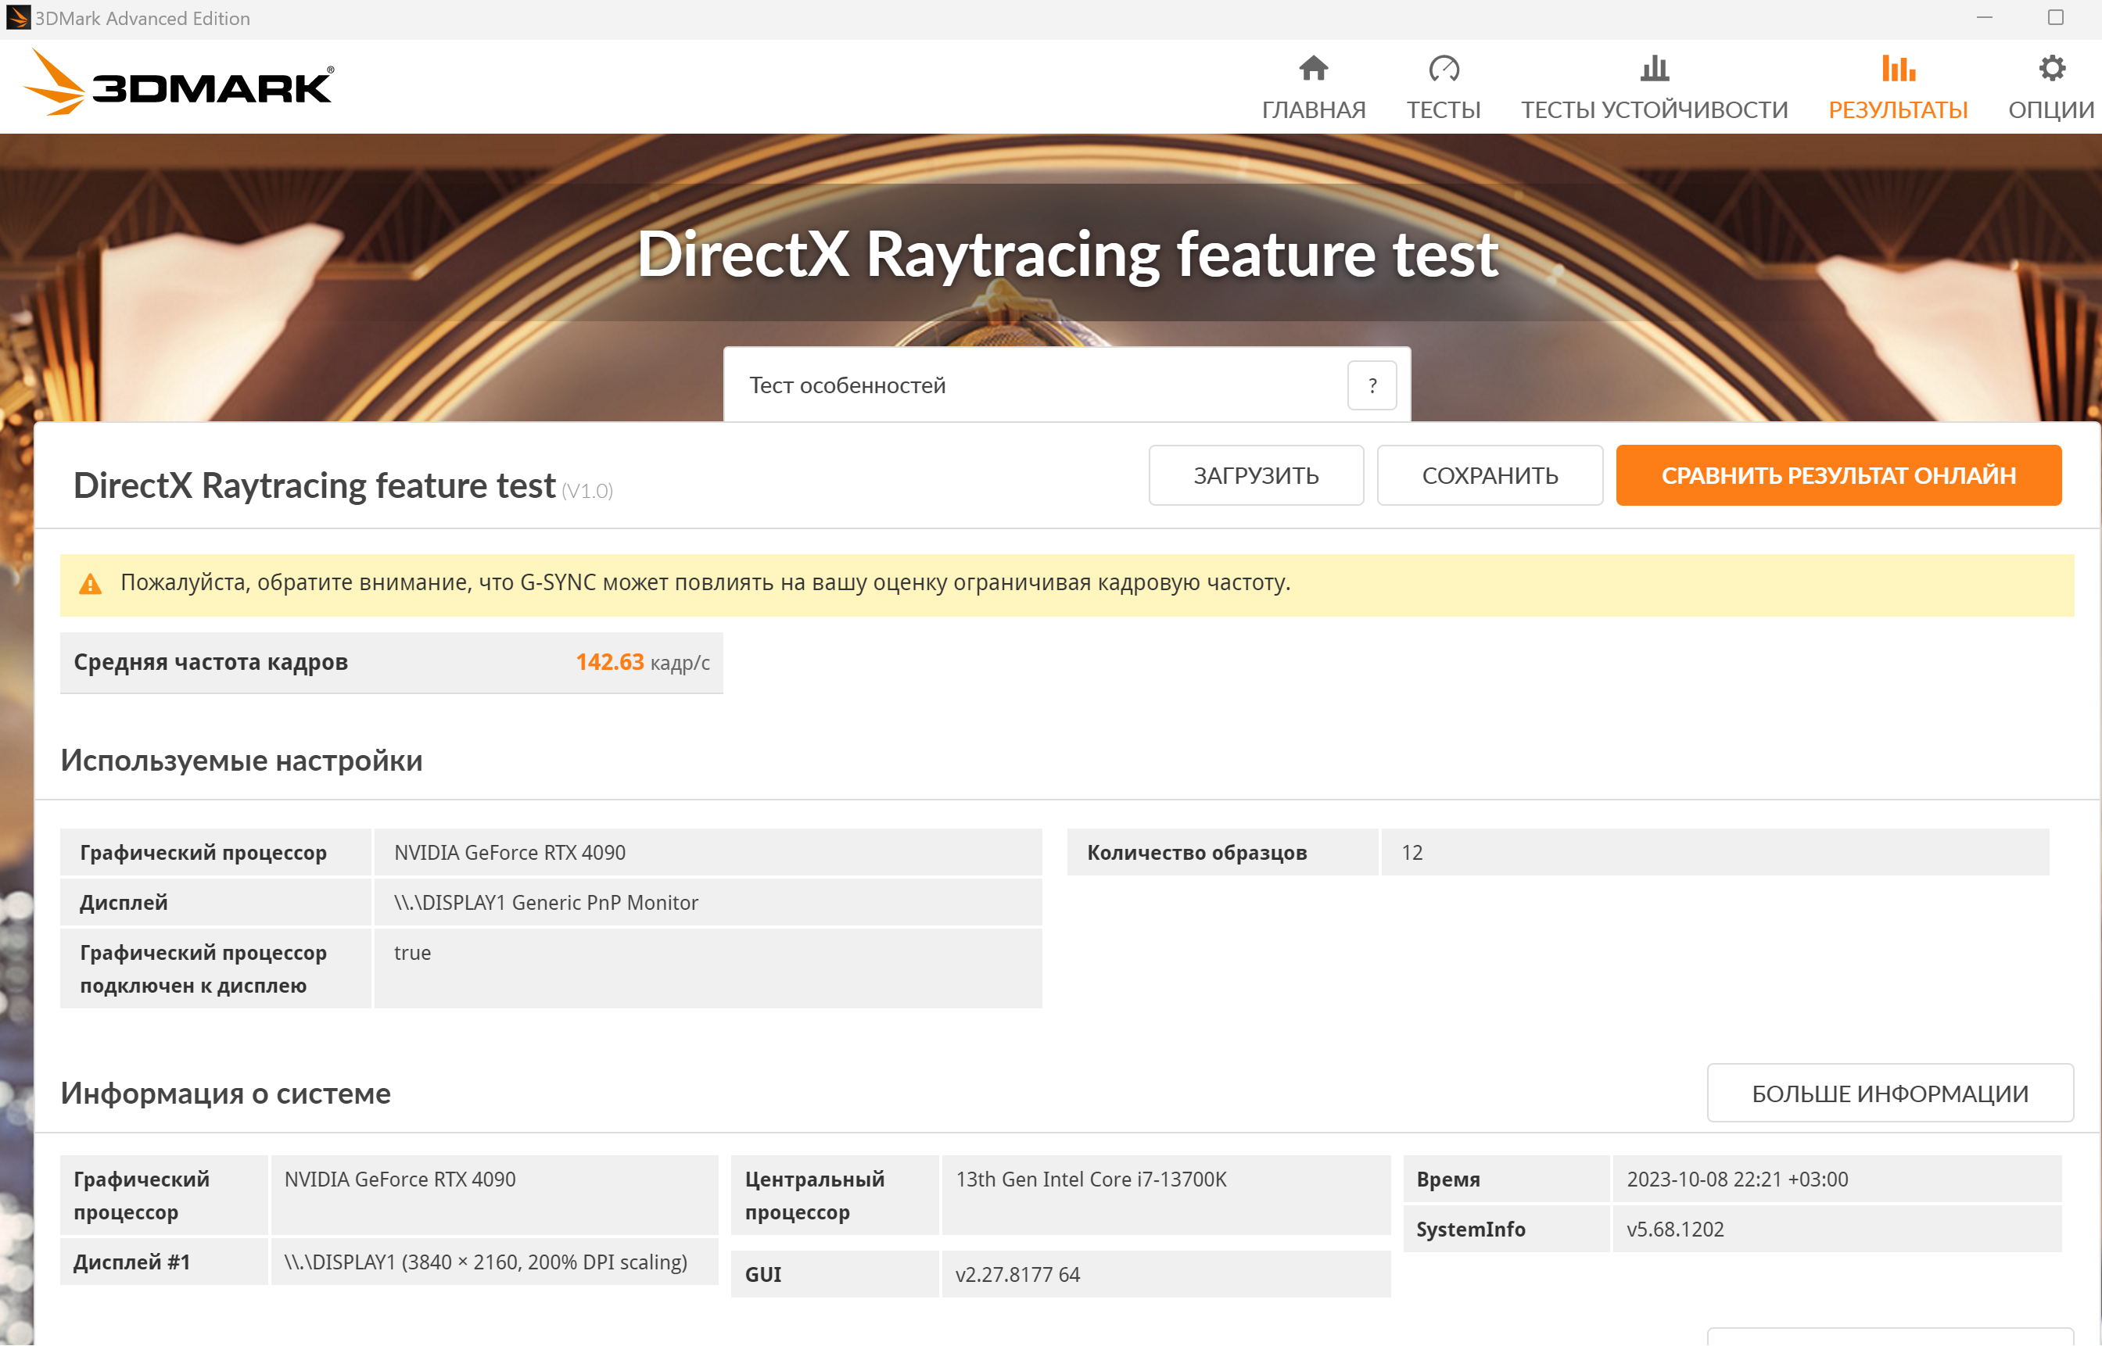Click the Сохранить button
2102x1346 pixels.
pos(1490,475)
